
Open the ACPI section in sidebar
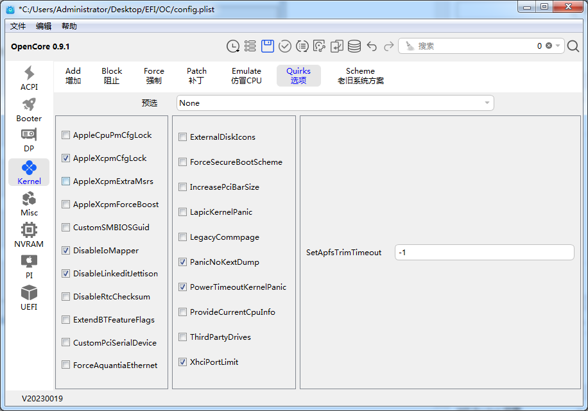coord(29,78)
